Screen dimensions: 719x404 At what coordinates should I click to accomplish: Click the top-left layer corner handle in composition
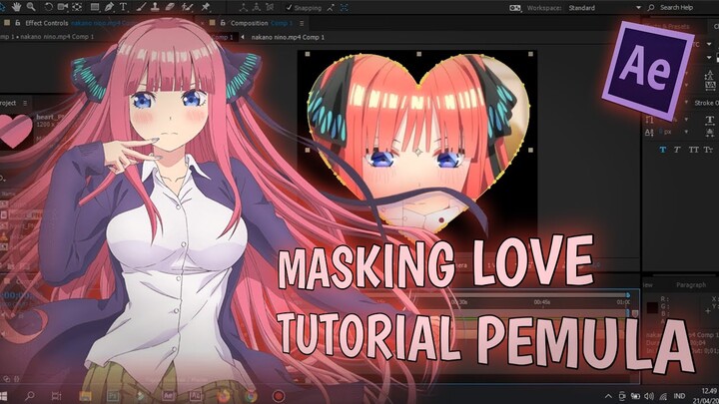308,54
